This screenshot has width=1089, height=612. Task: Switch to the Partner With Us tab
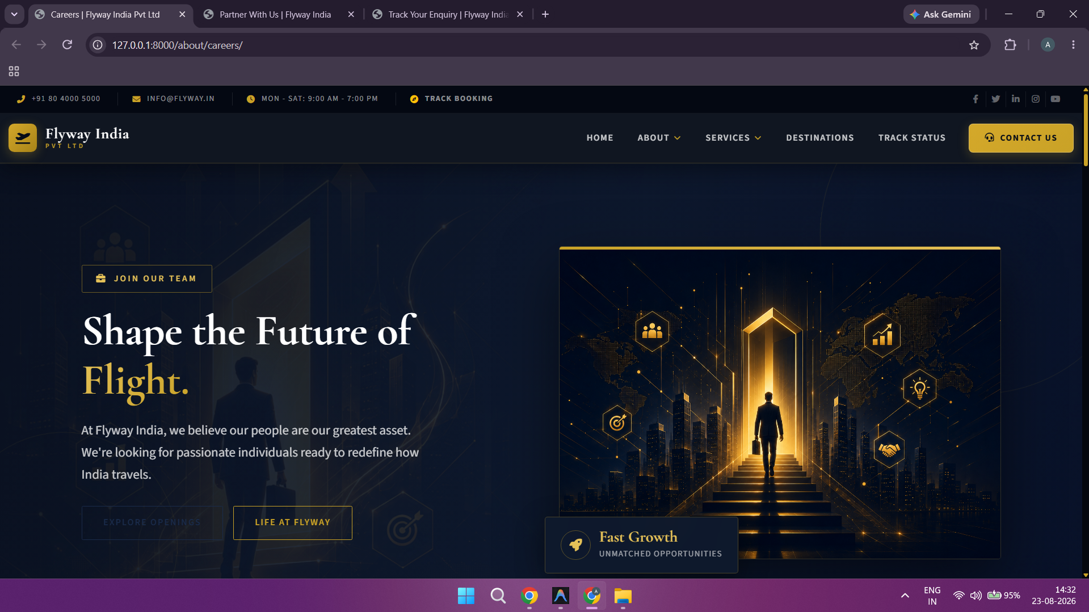pos(275,15)
